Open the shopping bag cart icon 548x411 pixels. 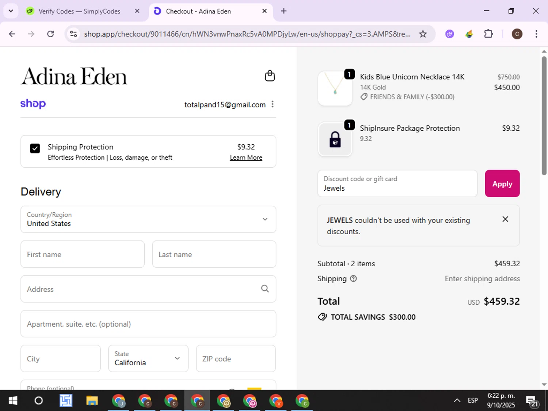click(270, 76)
